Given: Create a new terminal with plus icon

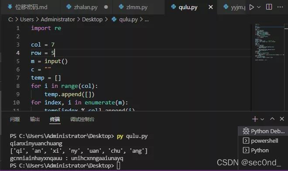Looking at the screenshot, I should (255, 119).
